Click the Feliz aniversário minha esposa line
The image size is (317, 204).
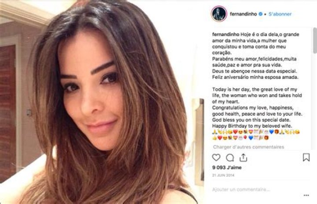click(255, 77)
